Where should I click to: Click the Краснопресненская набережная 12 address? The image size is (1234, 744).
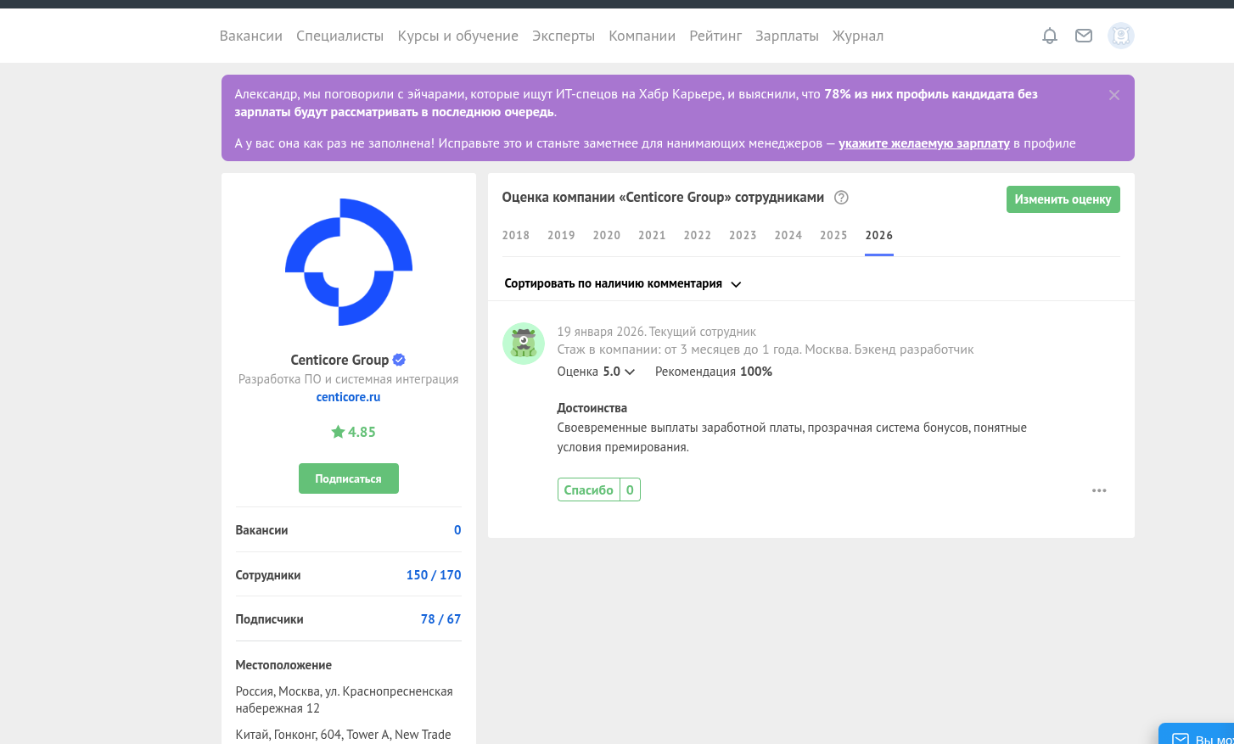(344, 700)
